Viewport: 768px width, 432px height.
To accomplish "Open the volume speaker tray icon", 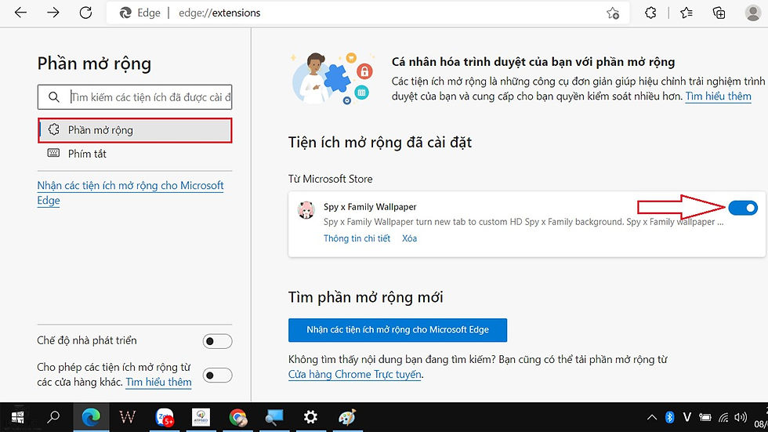I will tap(741, 417).
